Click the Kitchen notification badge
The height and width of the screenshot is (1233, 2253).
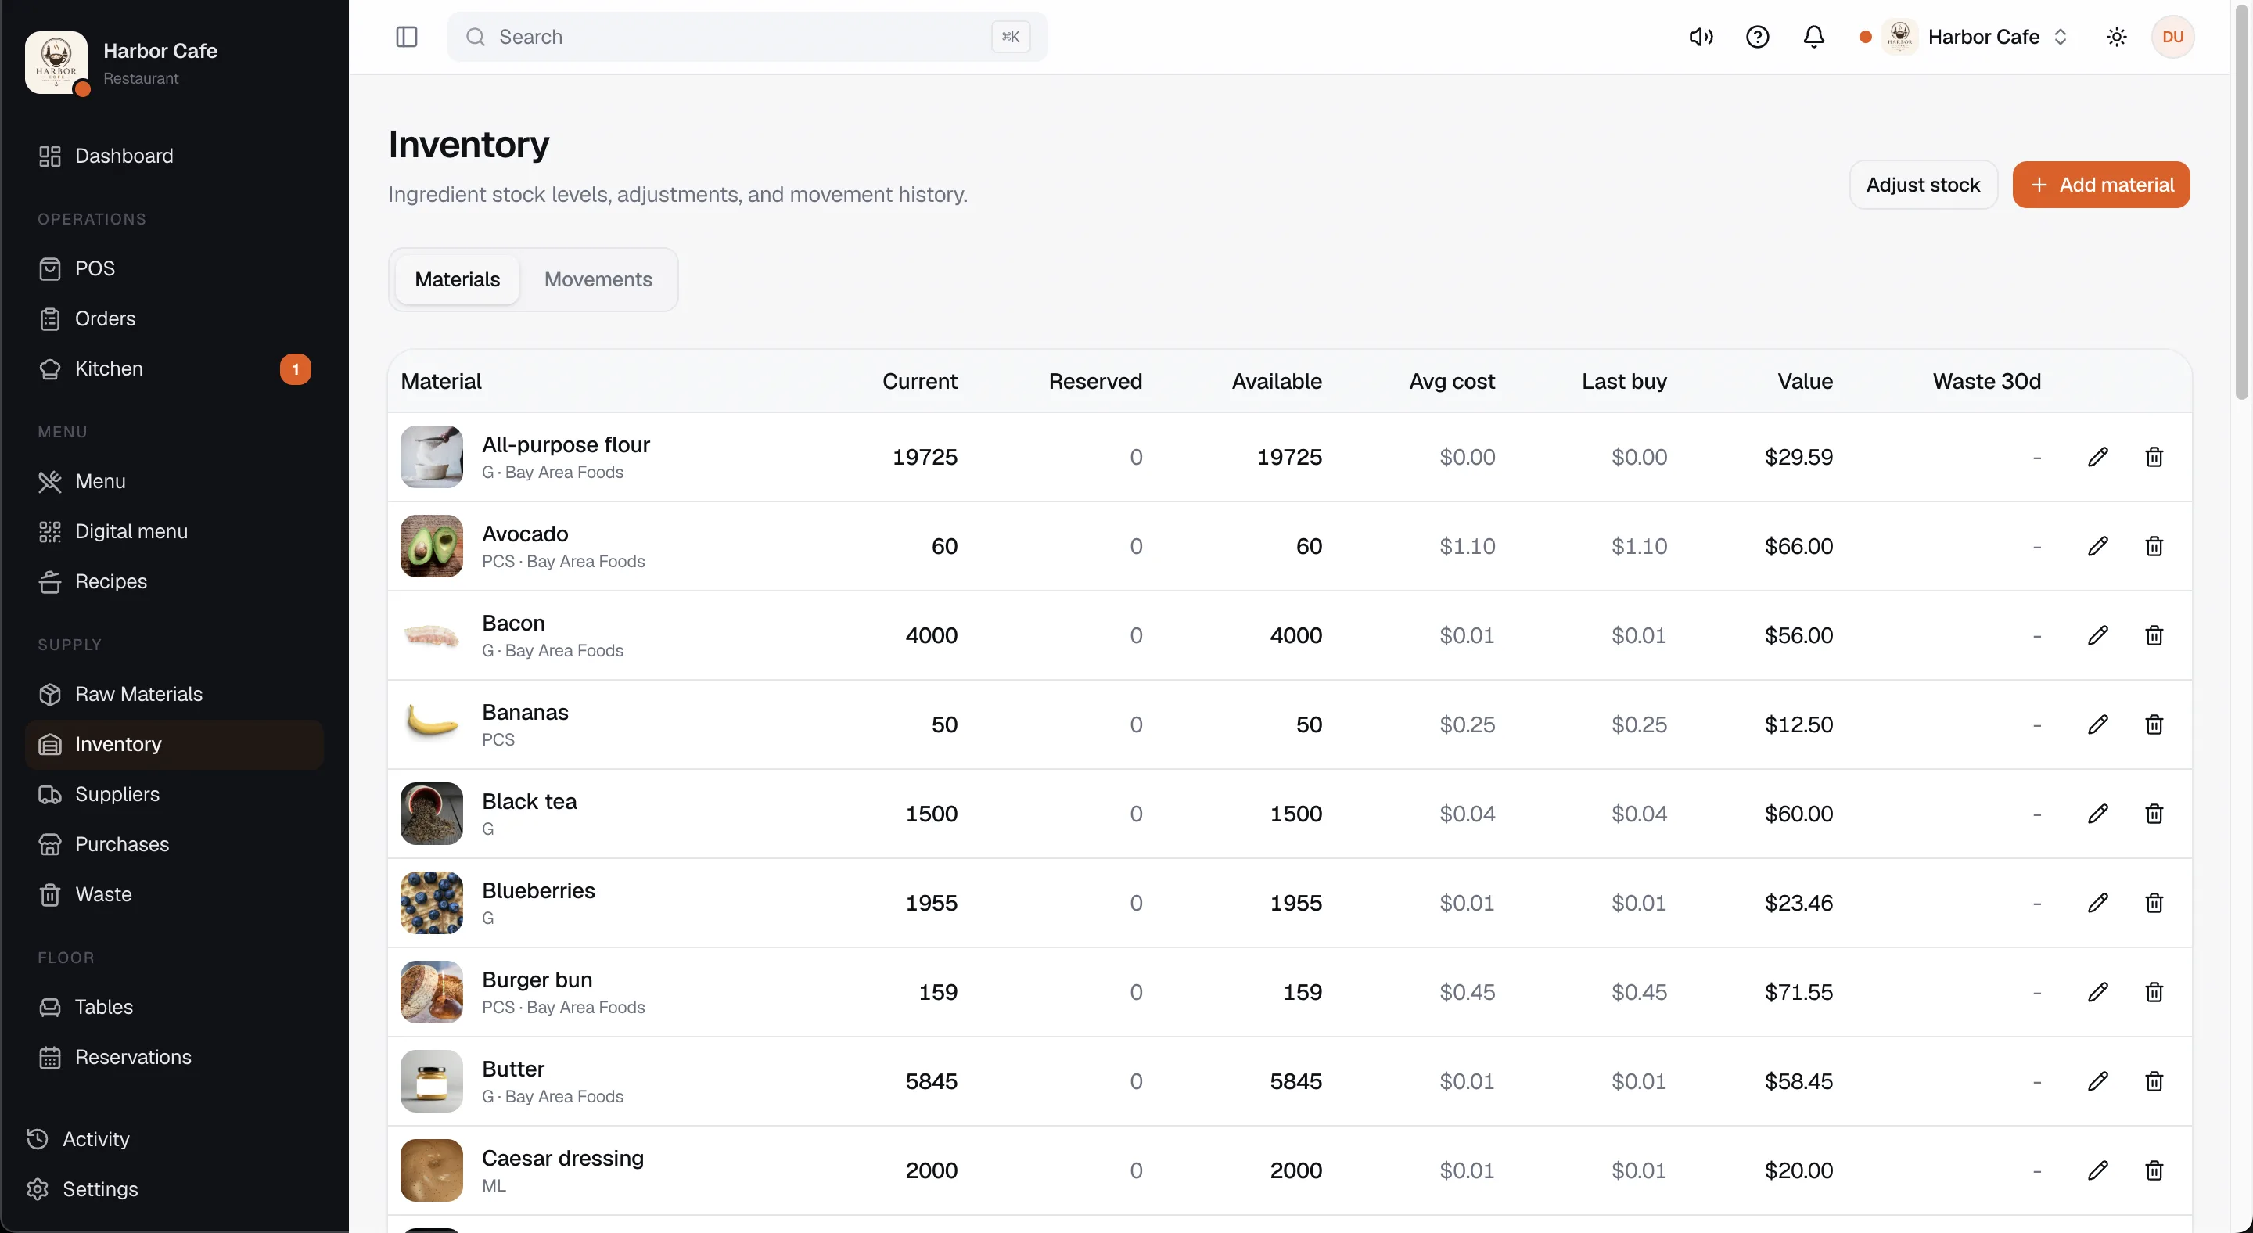pyautogui.click(x=296, y=369)
